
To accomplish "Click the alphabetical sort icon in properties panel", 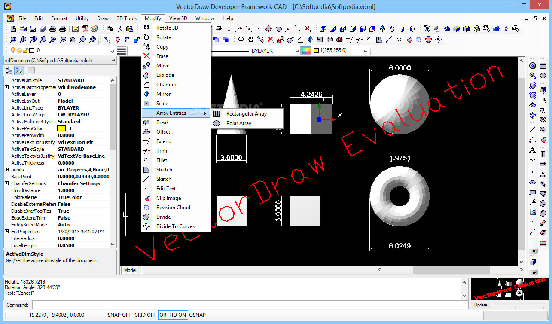I will (19, 70).
